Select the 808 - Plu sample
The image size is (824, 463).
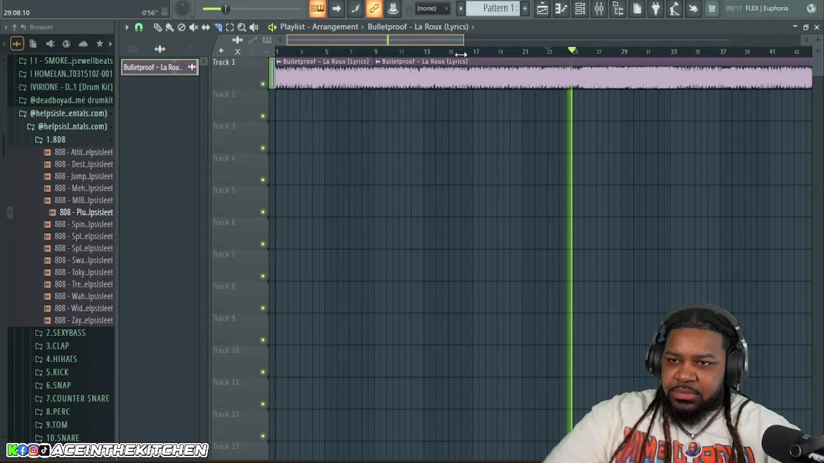click(81, 212)
